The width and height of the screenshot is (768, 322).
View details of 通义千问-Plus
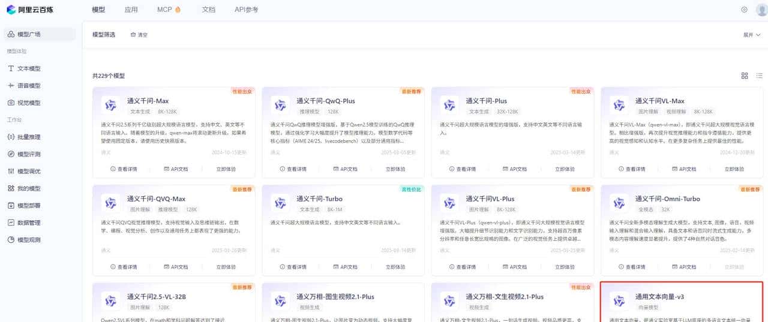[463, 169]
